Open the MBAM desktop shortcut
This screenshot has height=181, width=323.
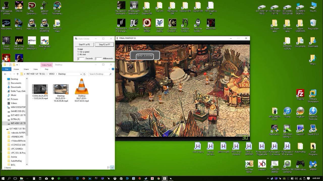pyautogui.click(x=313, y=165)
